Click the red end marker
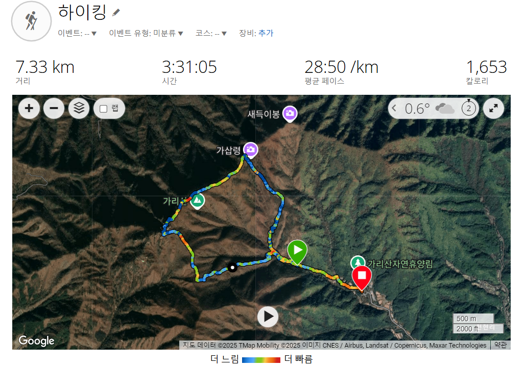This screenshot has height=367, width=525. point(362,277)
